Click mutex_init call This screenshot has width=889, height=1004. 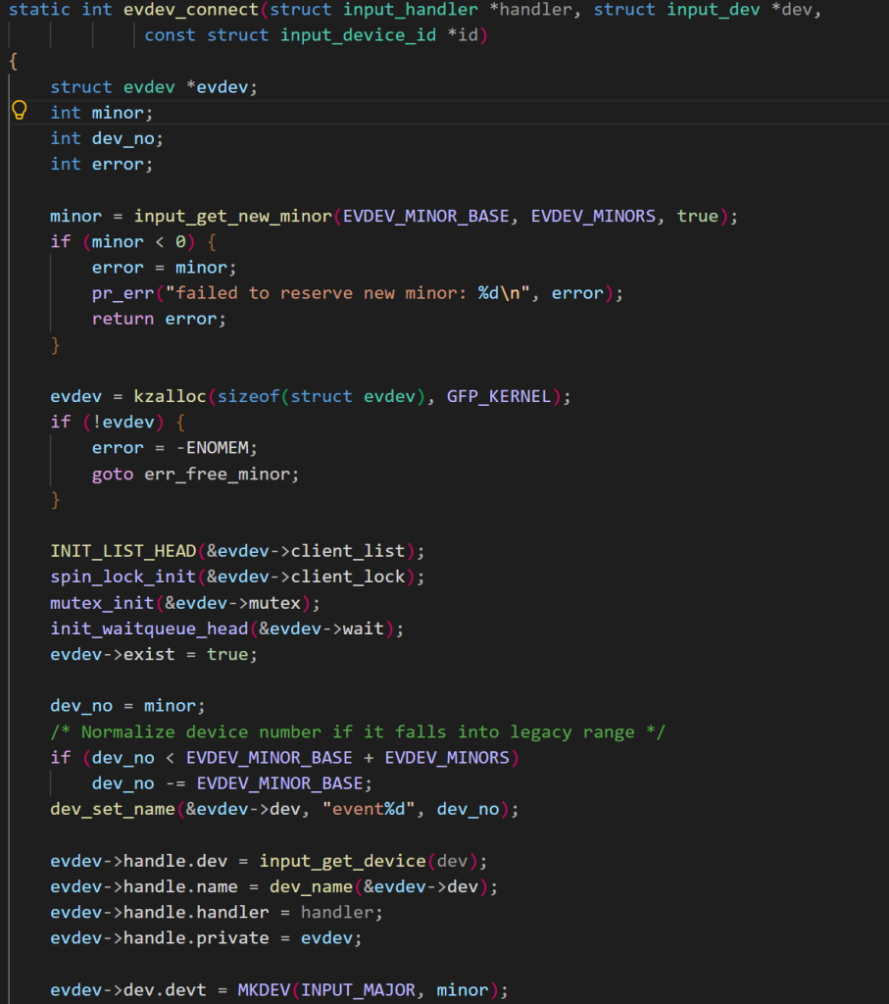coord(102,603)
